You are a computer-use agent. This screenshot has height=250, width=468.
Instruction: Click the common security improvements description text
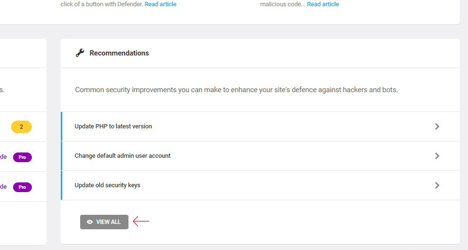[236, 90]
